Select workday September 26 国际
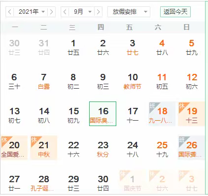The image size is (208, 196). [x=191, y=148]
